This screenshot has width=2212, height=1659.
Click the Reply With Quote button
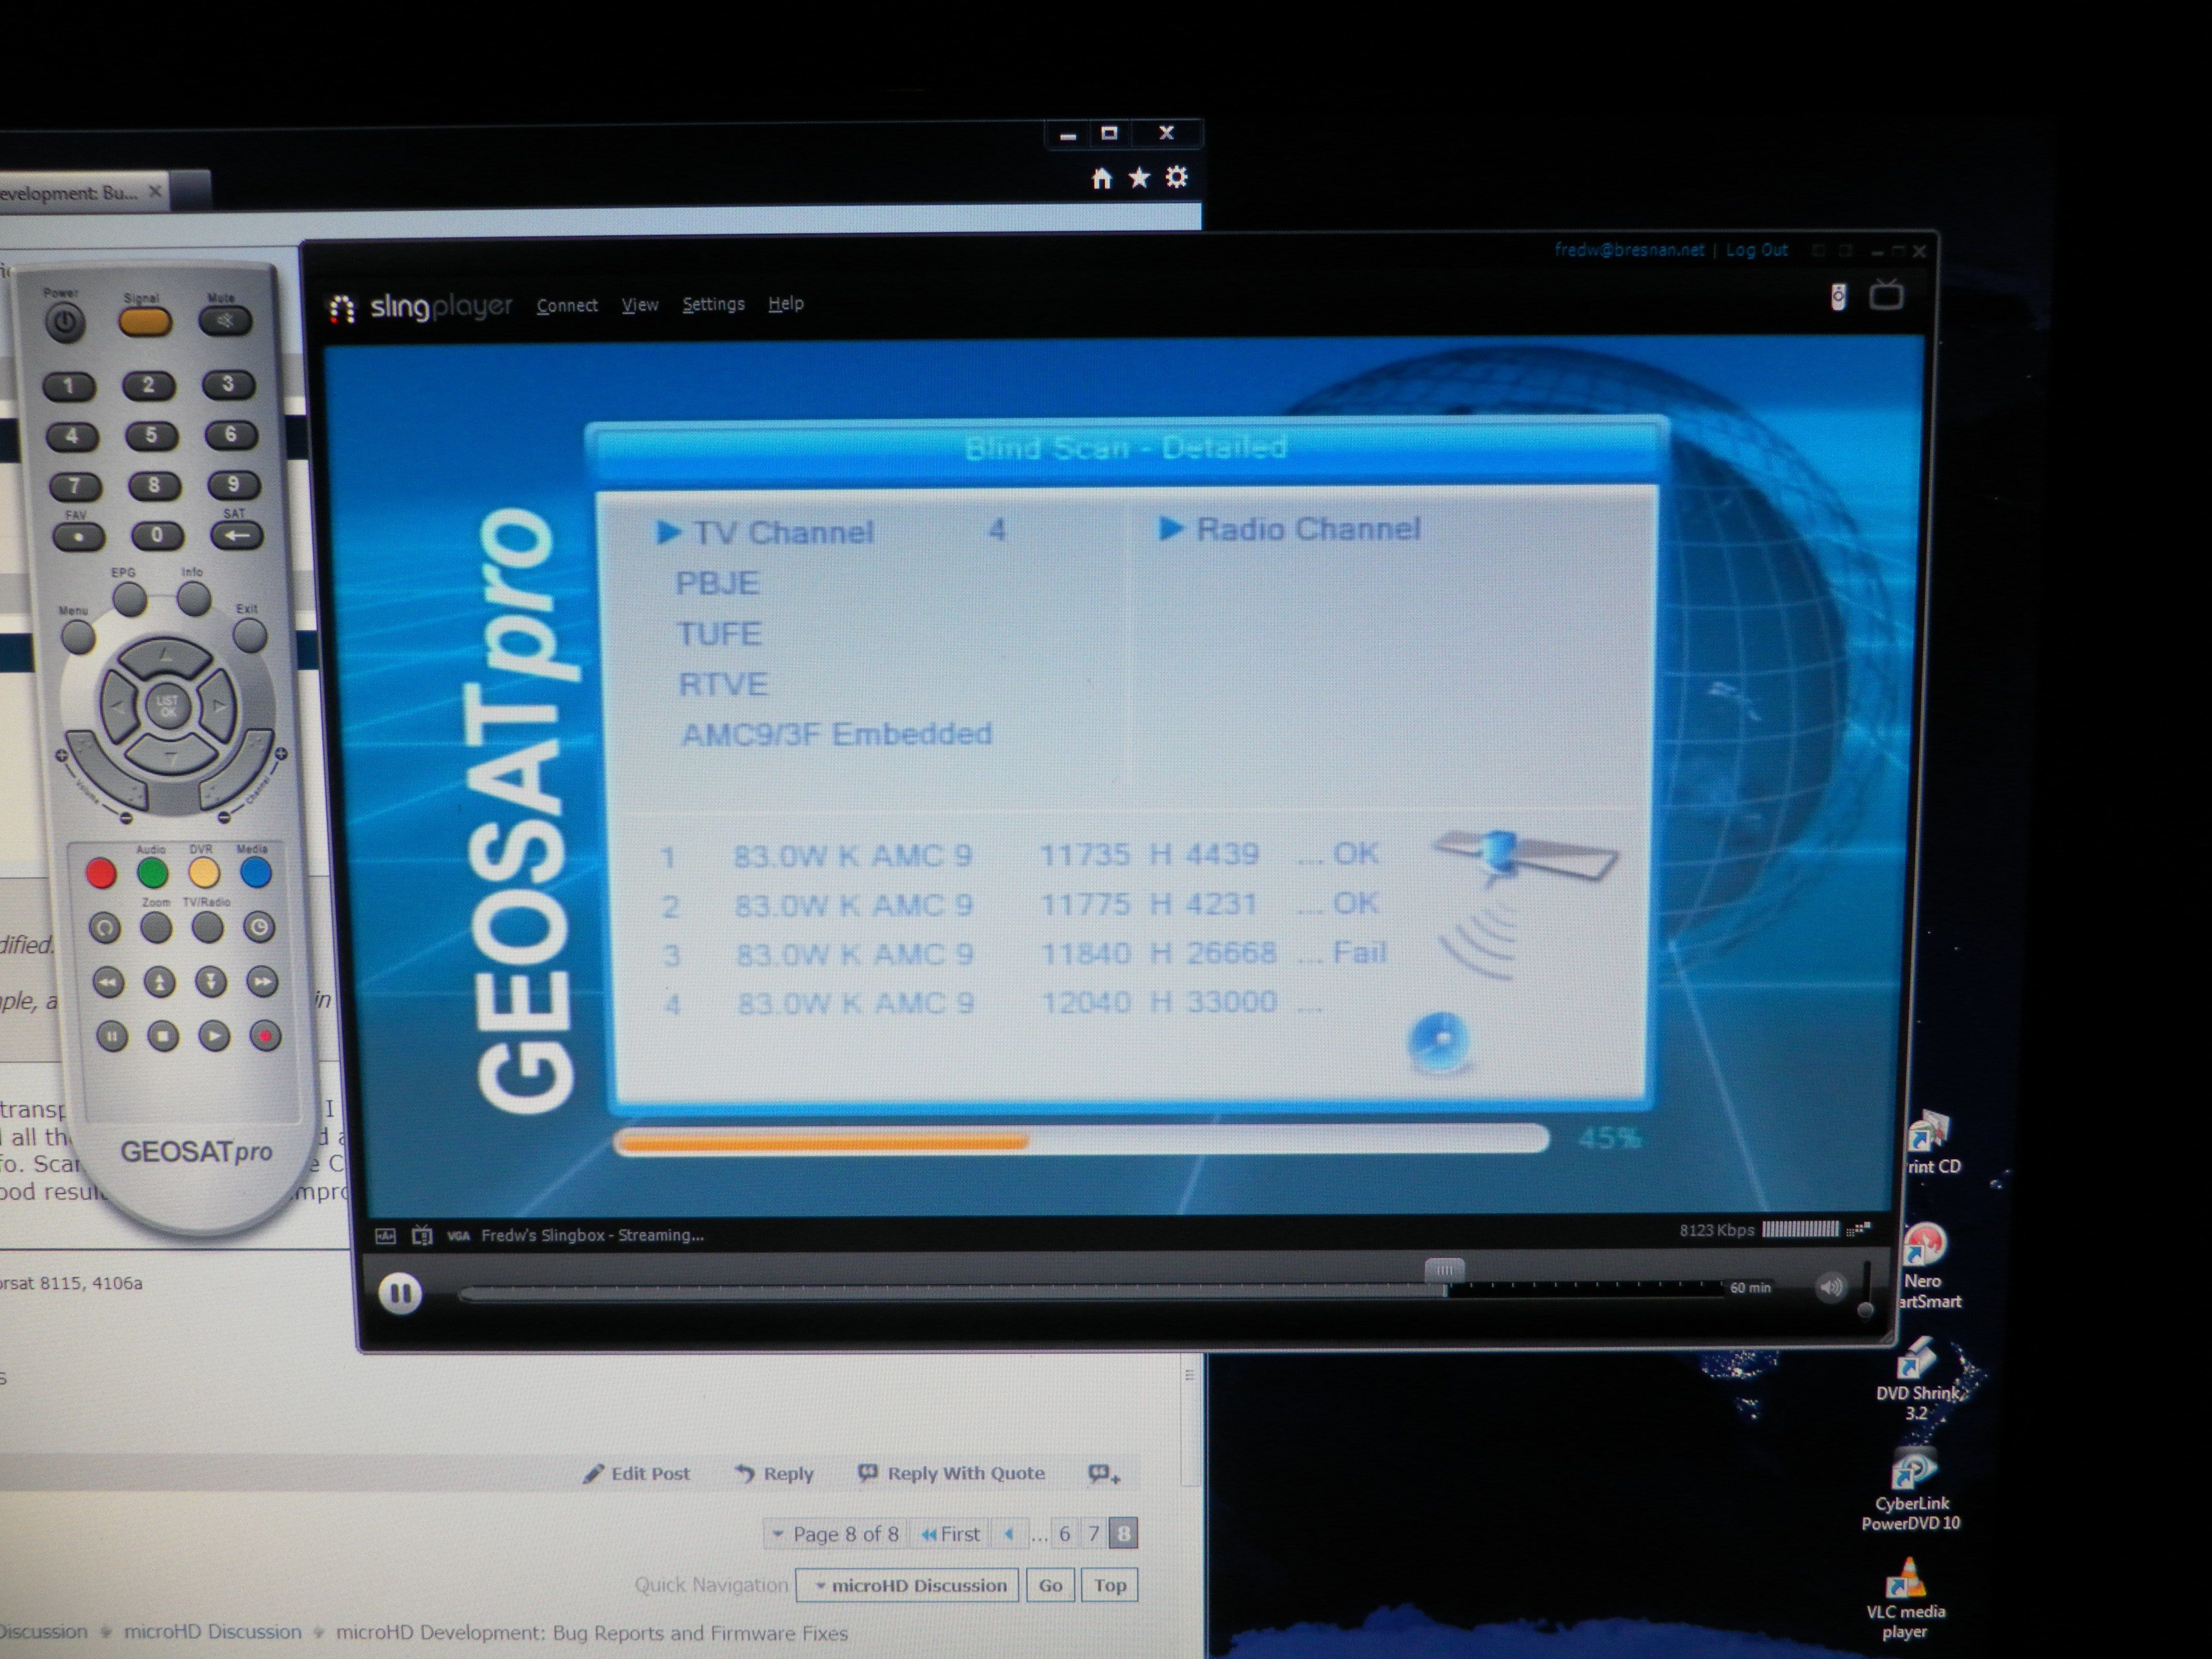[951, 1473]
